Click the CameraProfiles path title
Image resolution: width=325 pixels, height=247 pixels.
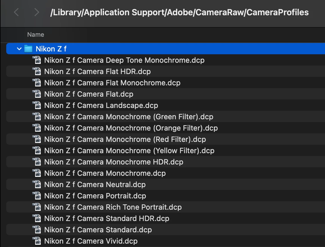pyautogui.click(x=179, y=12)
